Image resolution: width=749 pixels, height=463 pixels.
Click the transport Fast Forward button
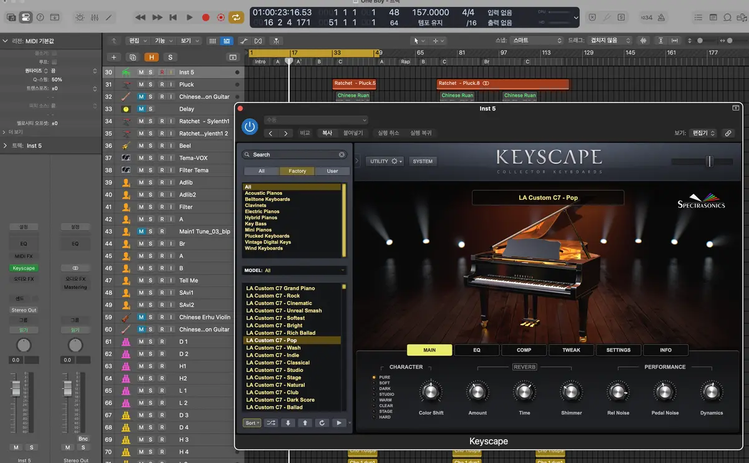tap(158, 17)
